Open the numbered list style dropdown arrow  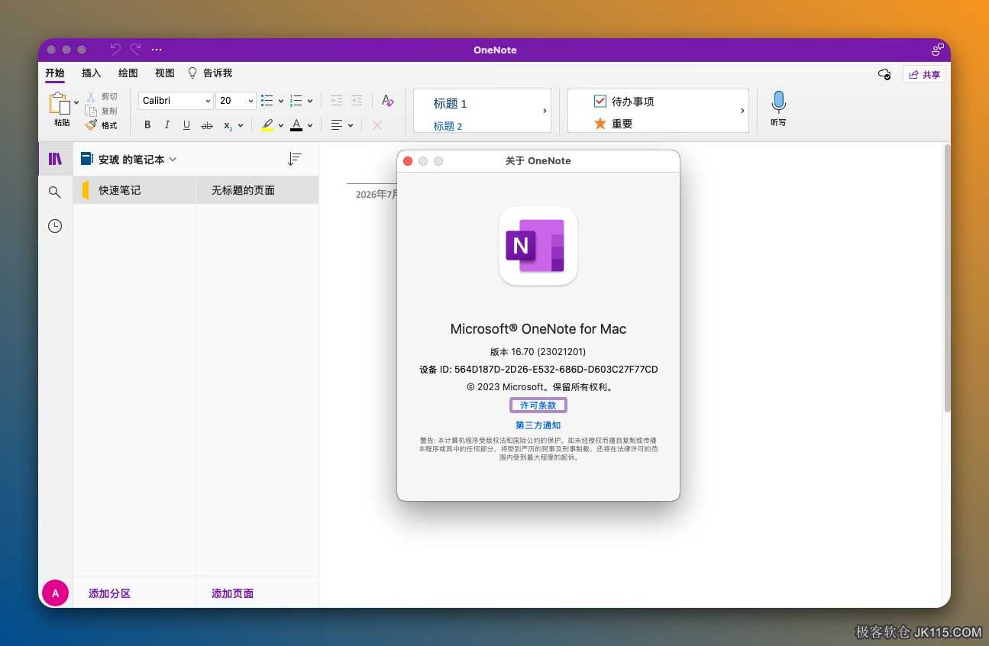pyautogui.click(x=310, y=101)
